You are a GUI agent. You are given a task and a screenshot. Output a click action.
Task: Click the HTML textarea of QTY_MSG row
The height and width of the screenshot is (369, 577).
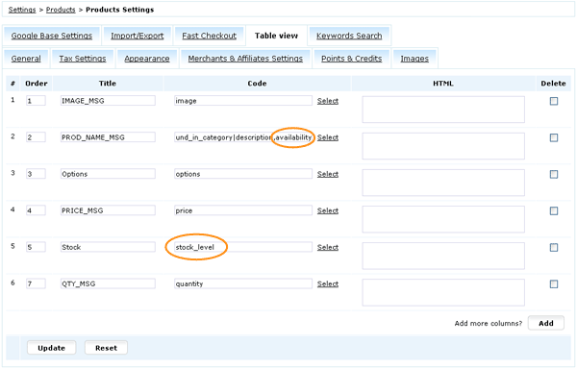tap(443, 292)
